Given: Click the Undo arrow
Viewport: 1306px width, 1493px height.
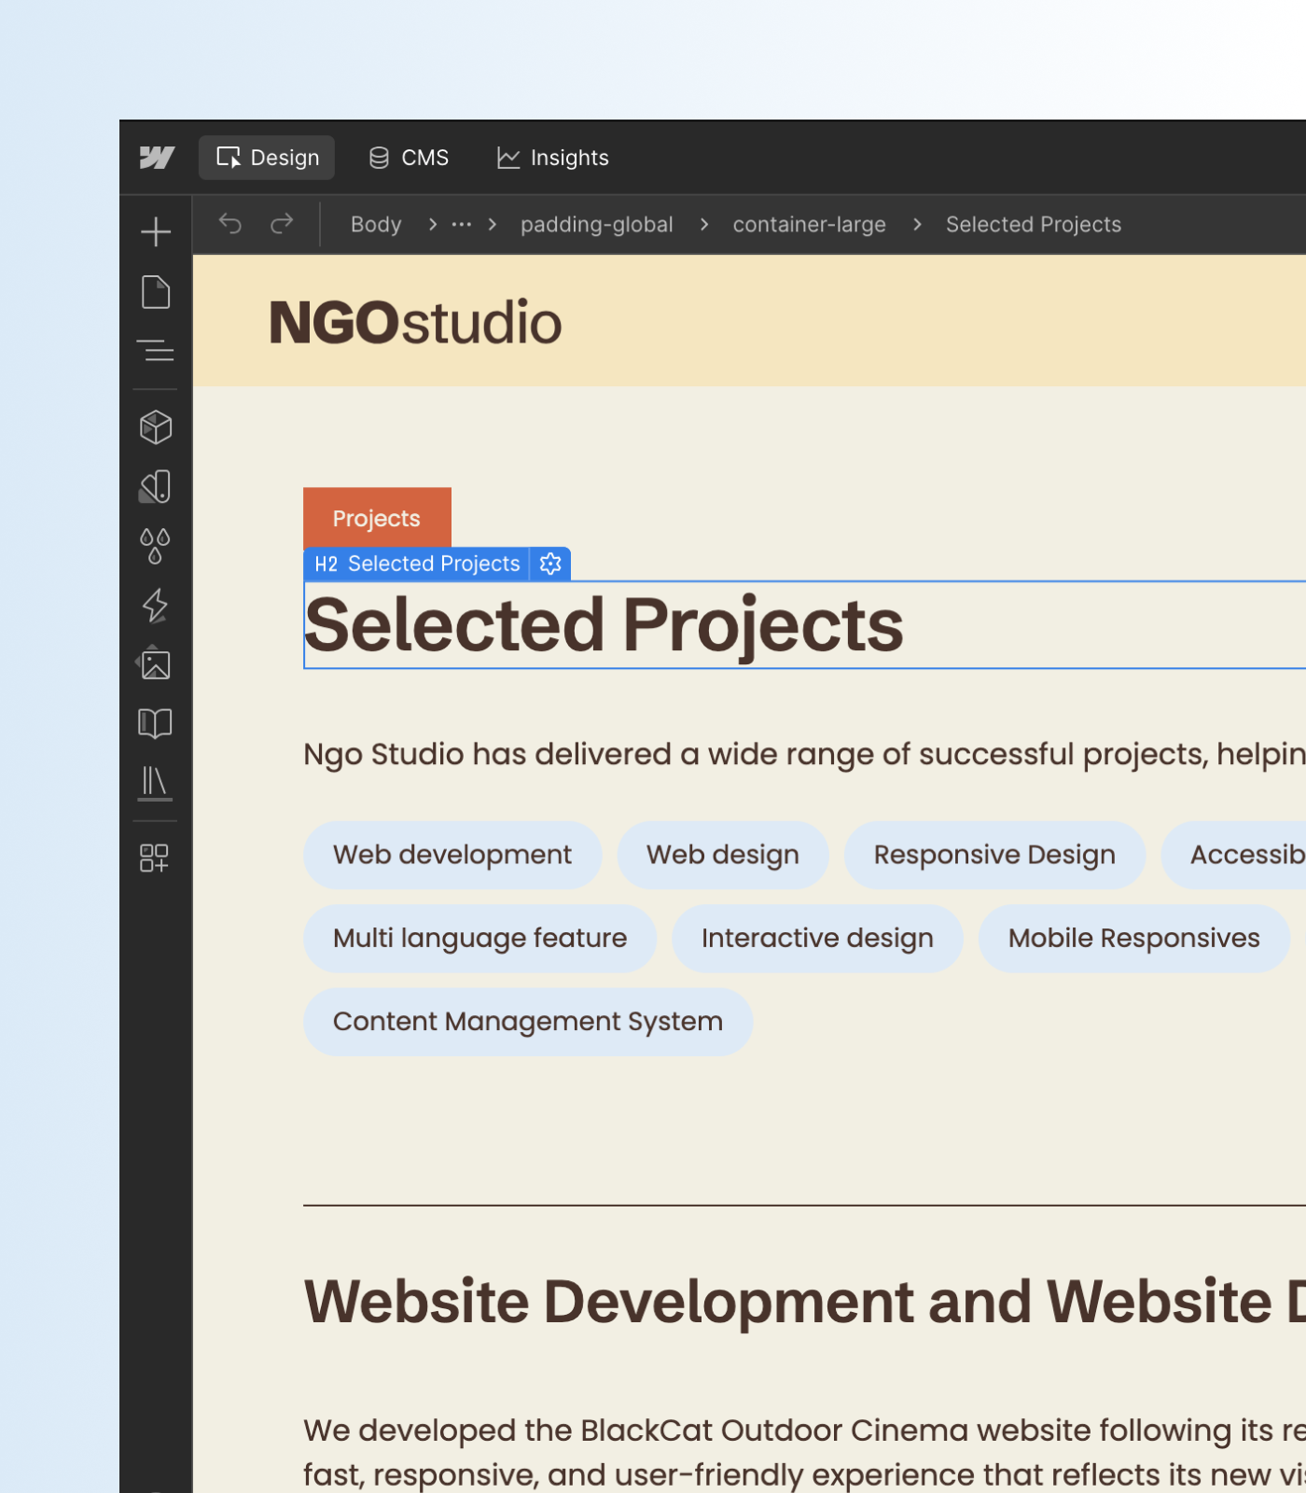Looking at the screenshot, I should (230, 224).
